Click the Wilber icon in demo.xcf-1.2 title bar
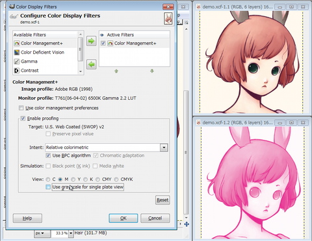 (x=198, y=122)
